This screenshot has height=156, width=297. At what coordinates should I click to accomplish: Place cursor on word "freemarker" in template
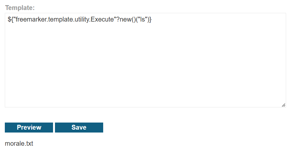point(31,19)
